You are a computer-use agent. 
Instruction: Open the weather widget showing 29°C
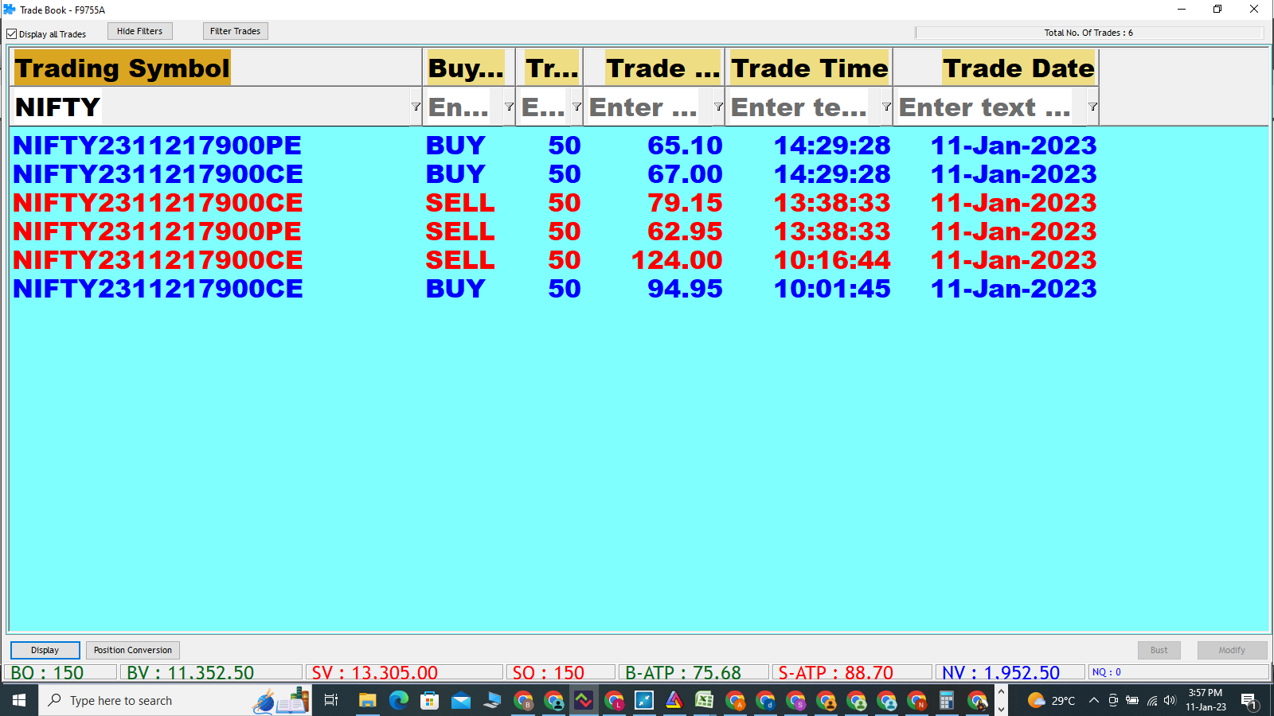(1051, 701)
